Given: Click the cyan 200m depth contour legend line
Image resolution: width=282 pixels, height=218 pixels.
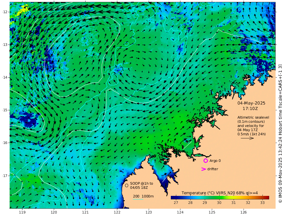Looking at the screenshot, I should pyautogui.click(x=138, y=199).
